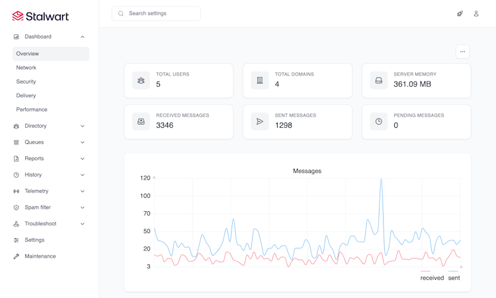496x298 pixels.
Task: Expand the Telemetry chevron
Action: pyautogui.click(x=82, y=191)
